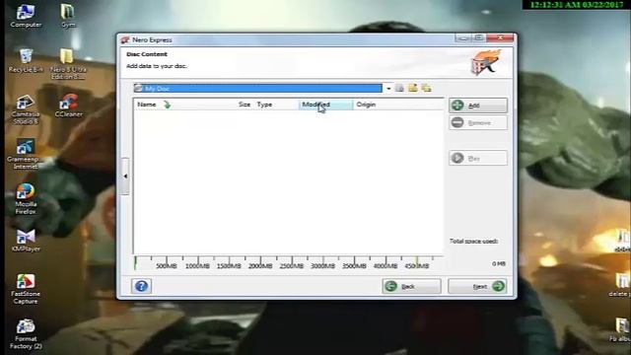Viewport: 631px width, 355px height.
Task: Click the folder view icon beside new folder
Action: pyautogui.click(x=426, y=88)
